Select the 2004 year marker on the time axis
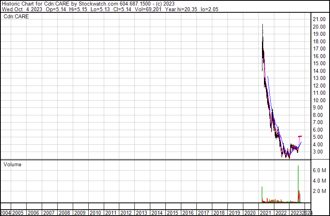 6,213
